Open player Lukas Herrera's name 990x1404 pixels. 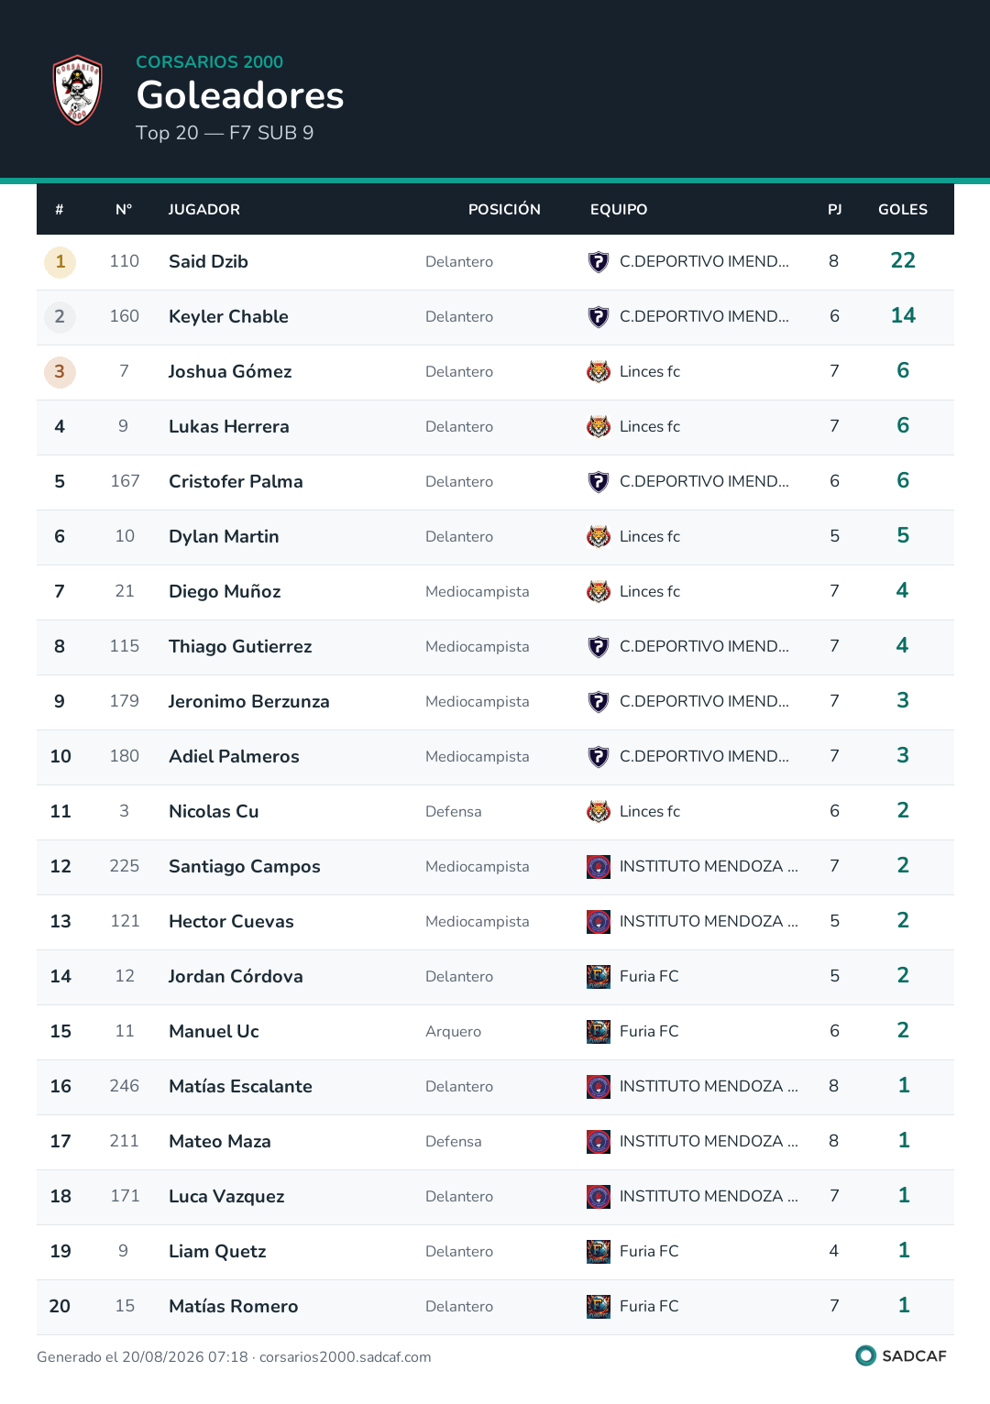coord(229,427)
